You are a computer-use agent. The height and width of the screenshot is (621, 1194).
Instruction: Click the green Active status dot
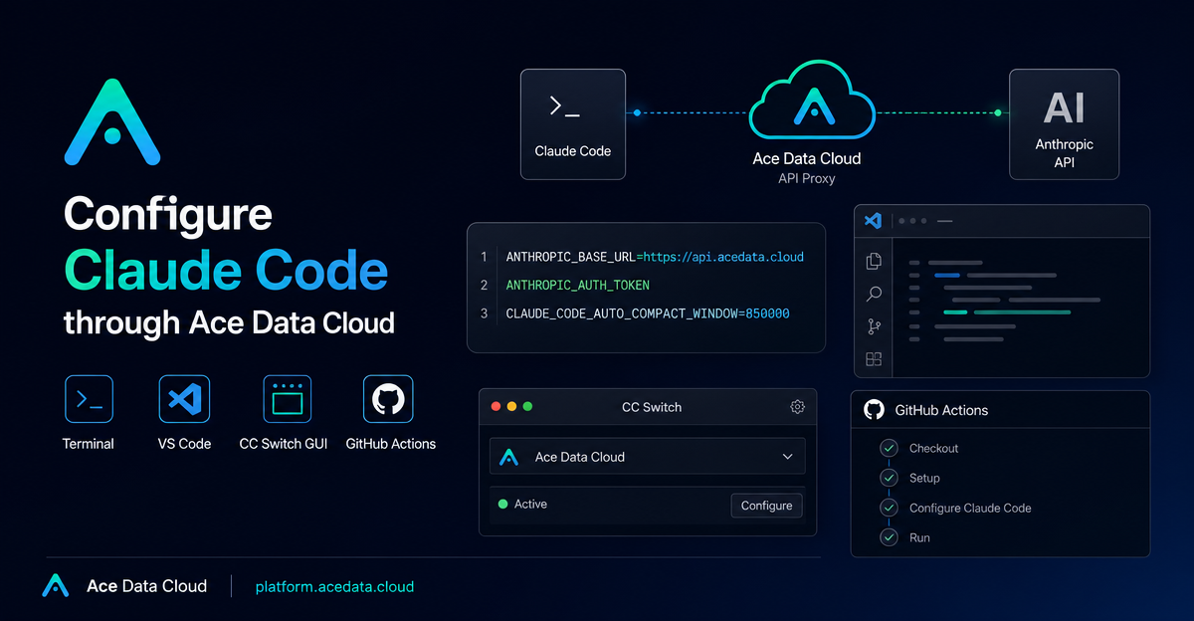502,505
